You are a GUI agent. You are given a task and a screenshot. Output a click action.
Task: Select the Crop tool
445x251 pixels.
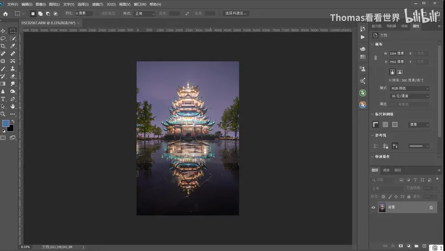coord(3,46)
